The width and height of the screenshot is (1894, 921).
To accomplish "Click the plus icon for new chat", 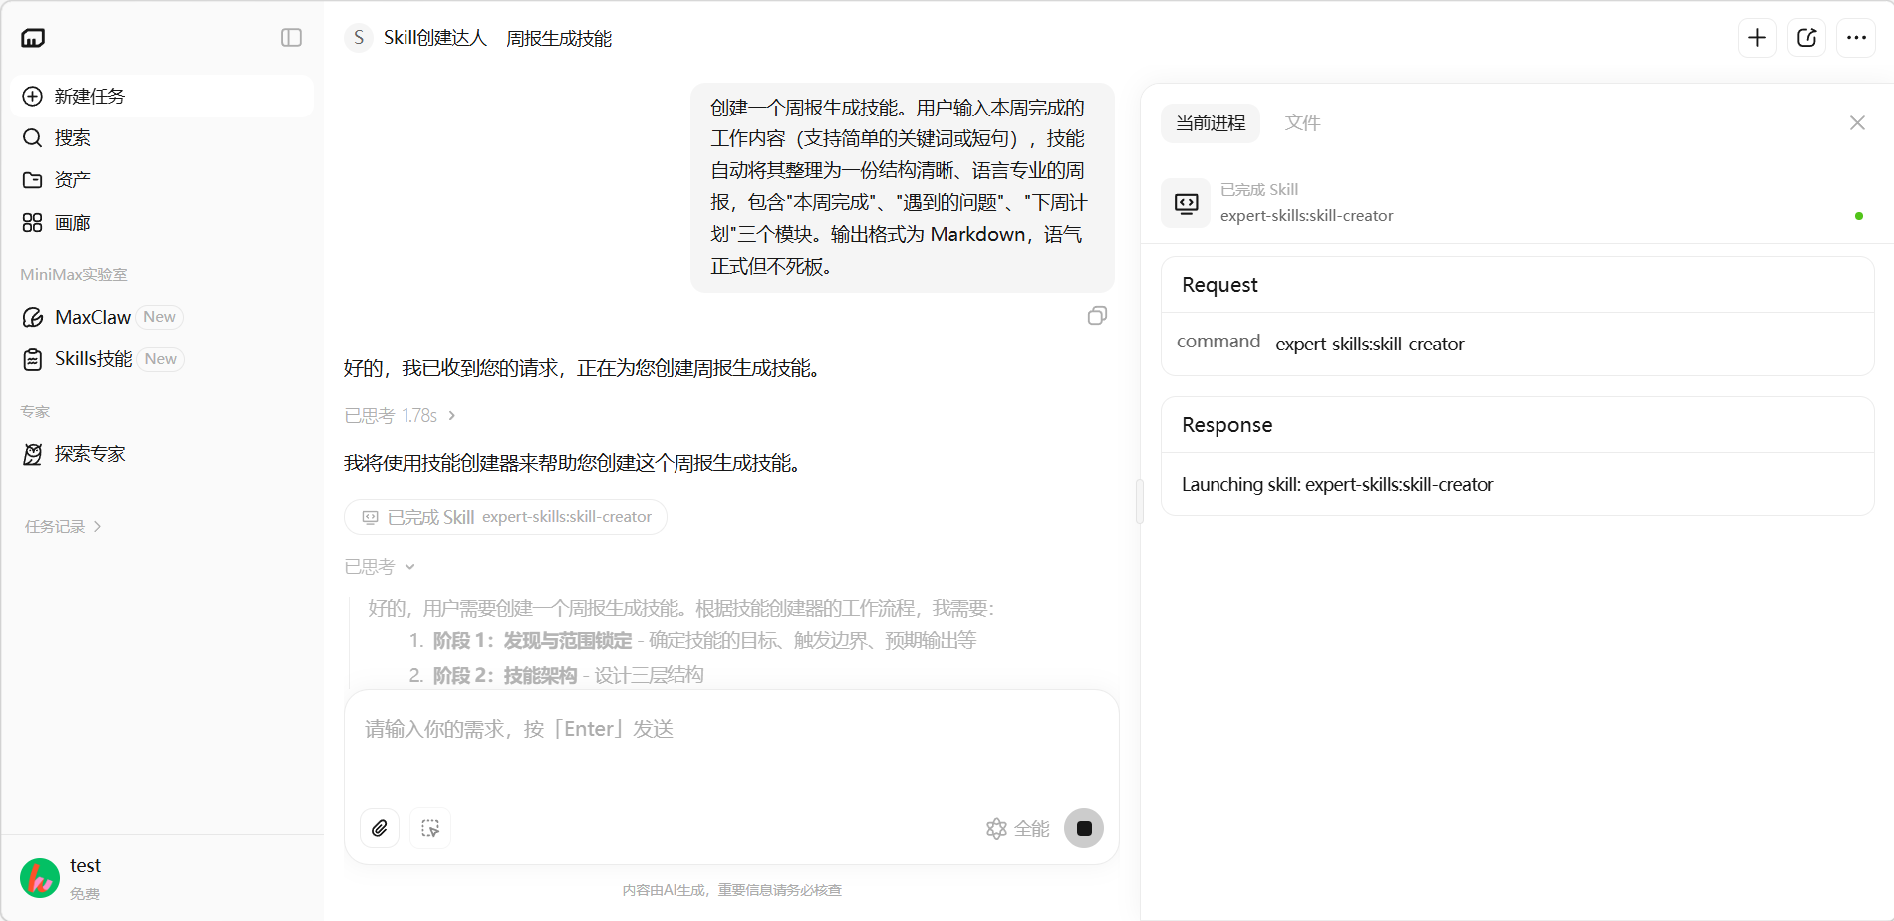I will [1757, 38].
